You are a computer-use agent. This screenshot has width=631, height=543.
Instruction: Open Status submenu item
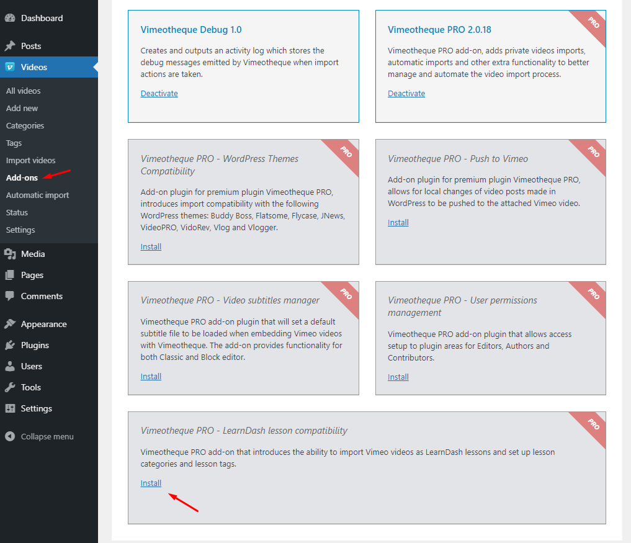pyautogui.click(x=17, y=212)
